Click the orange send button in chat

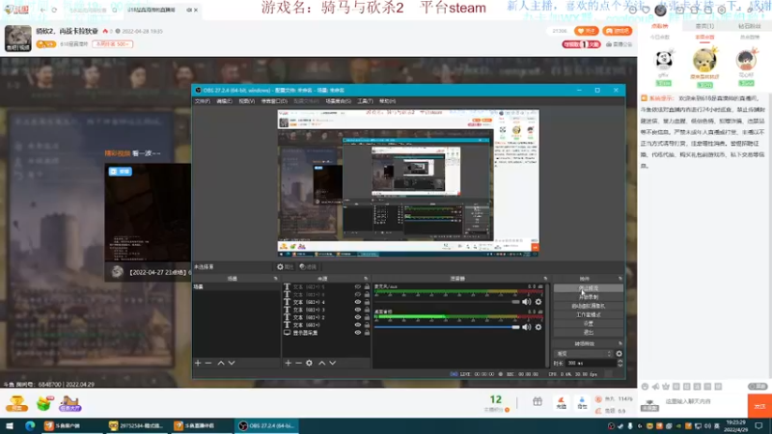tap(759, 406)
